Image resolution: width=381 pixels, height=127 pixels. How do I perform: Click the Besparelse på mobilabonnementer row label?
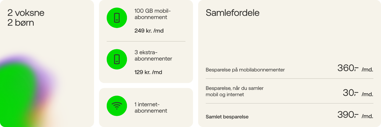pyautogui.click(x=245, y=70)
